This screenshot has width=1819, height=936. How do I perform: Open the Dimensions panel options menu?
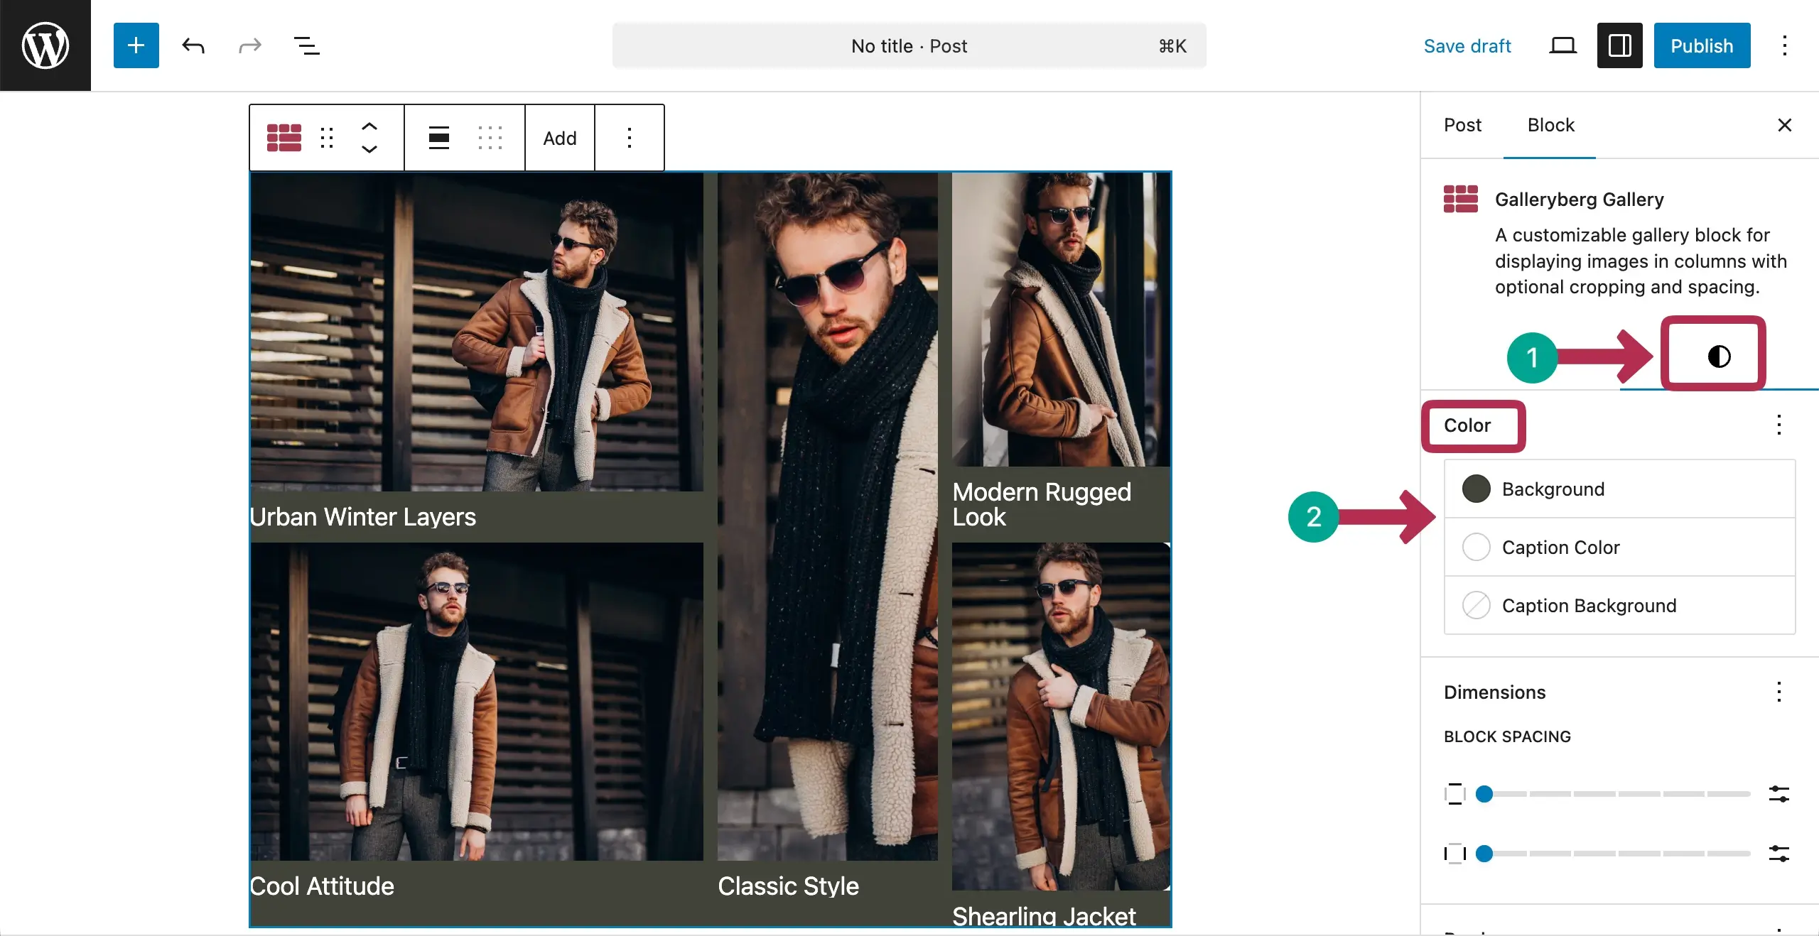click(1779, 691)
